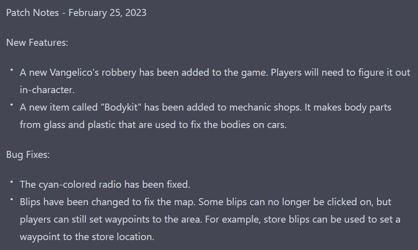
Task: Click the first word "Blips" in the last bullet
Action: (31, 202)
